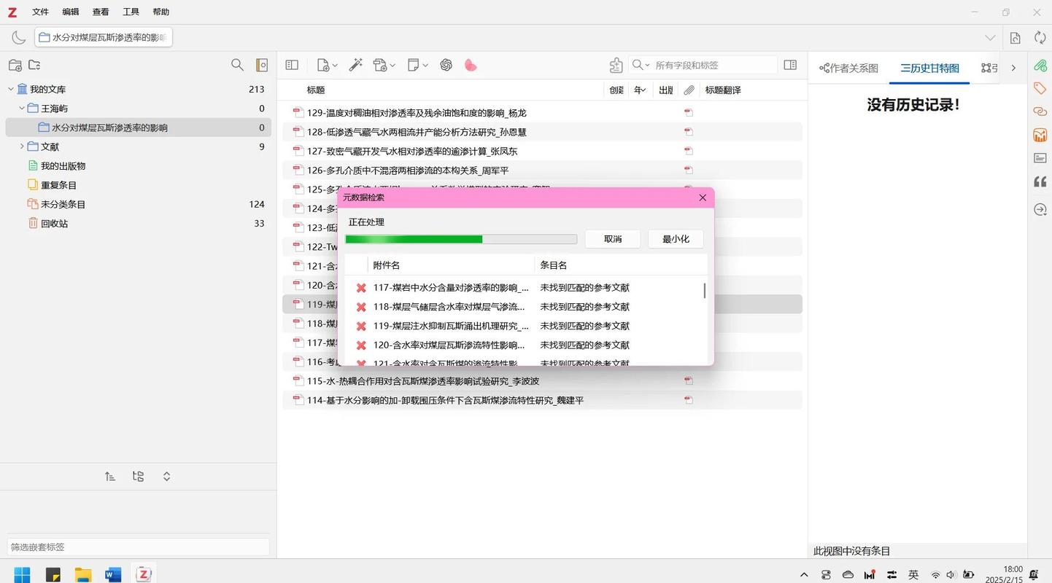The image size is (1052, 583).
Task: Focus the 筛选嵌套标签 filter field
Action: pyautogui.click(x=138, y=547)
